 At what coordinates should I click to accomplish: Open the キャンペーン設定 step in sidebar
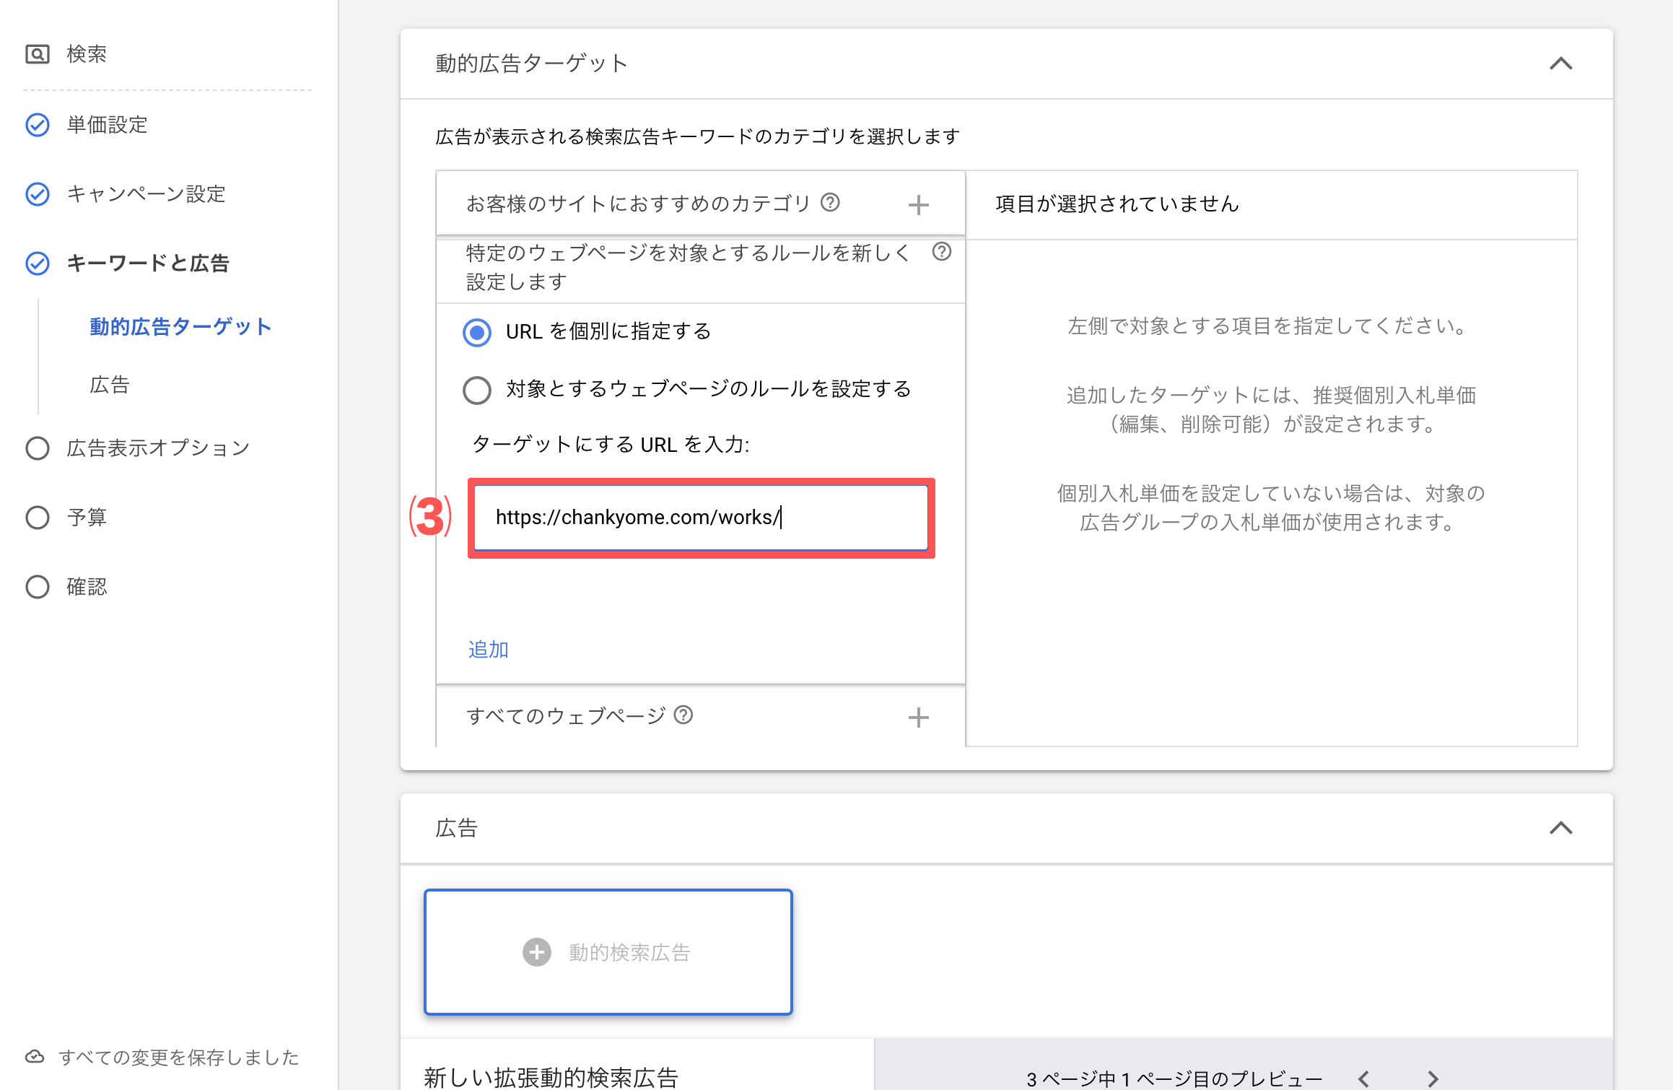(146, 194)
